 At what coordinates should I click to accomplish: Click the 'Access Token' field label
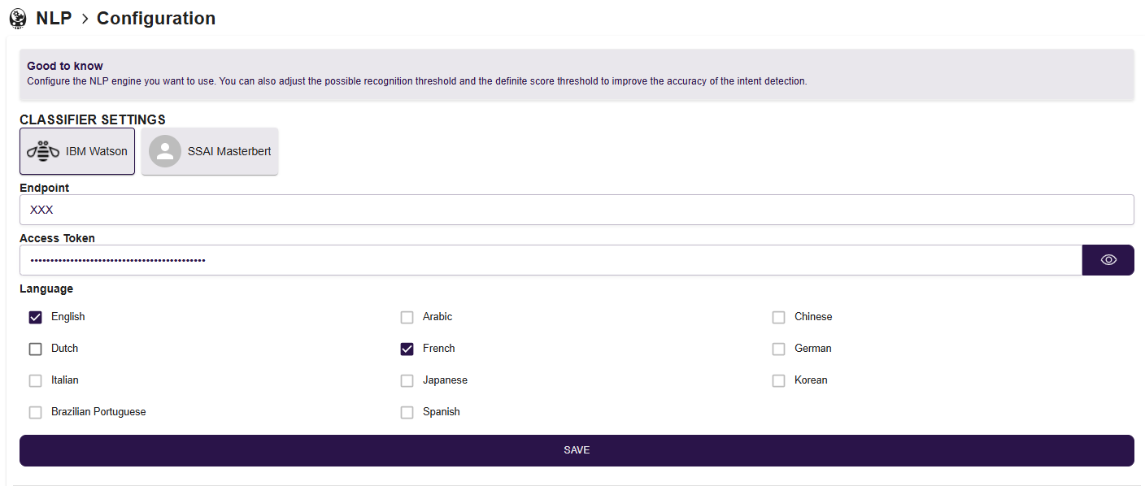coord(58,238)
